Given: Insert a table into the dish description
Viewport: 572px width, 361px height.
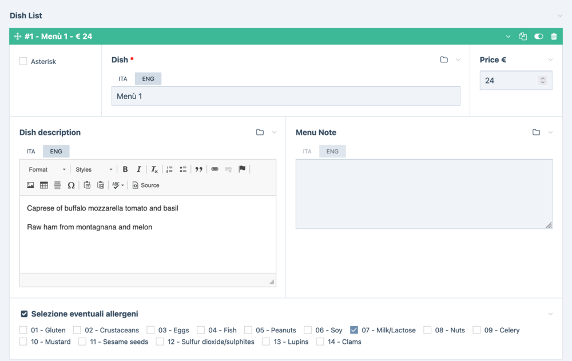Looking at the screenshot, I should point(44,185).
